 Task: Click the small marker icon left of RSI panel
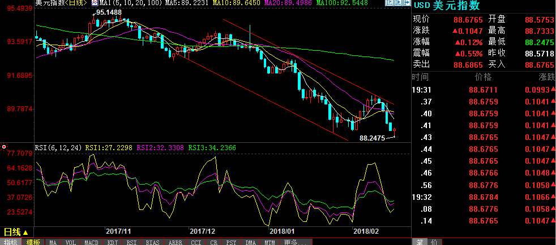(4, 147)
